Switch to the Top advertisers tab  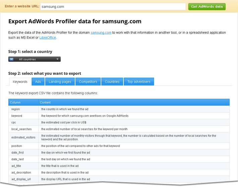[139, 82]
